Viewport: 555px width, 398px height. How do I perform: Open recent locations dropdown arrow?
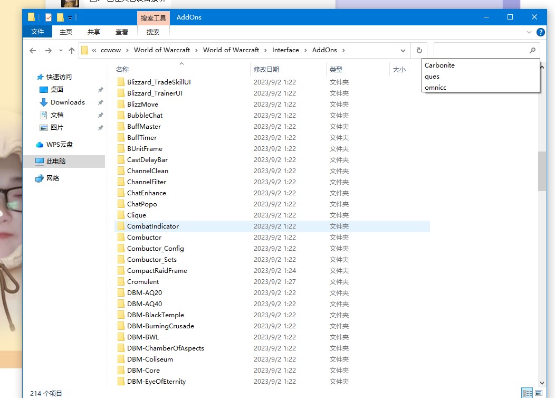click(x=61, y=51)
